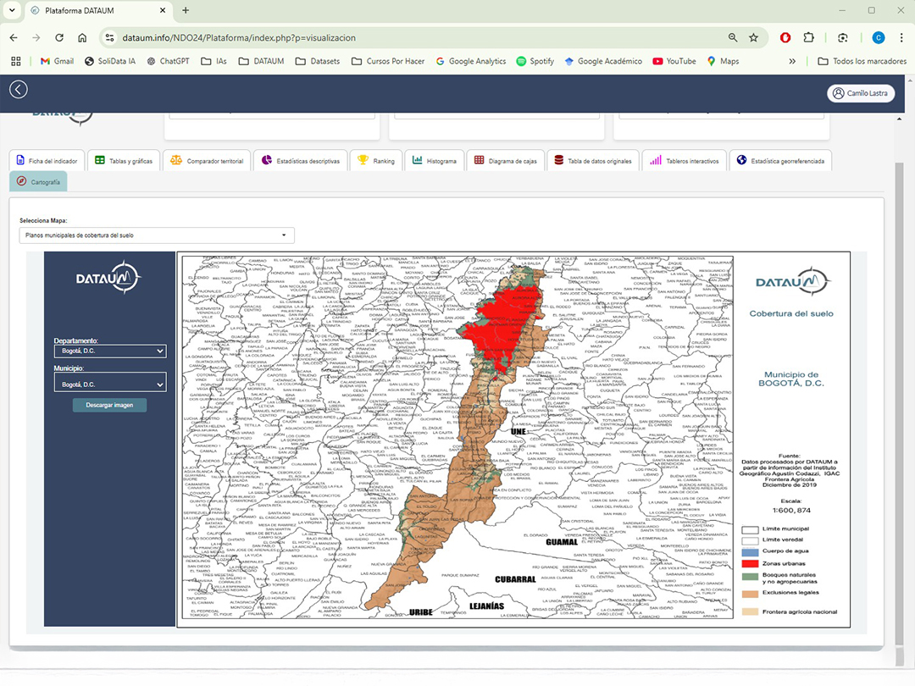Image resolution: width=915 pixels, height=686 pixels.
Task: Click the circular back arrow in the DATAUM header
Action: click(x=18, y=89)
